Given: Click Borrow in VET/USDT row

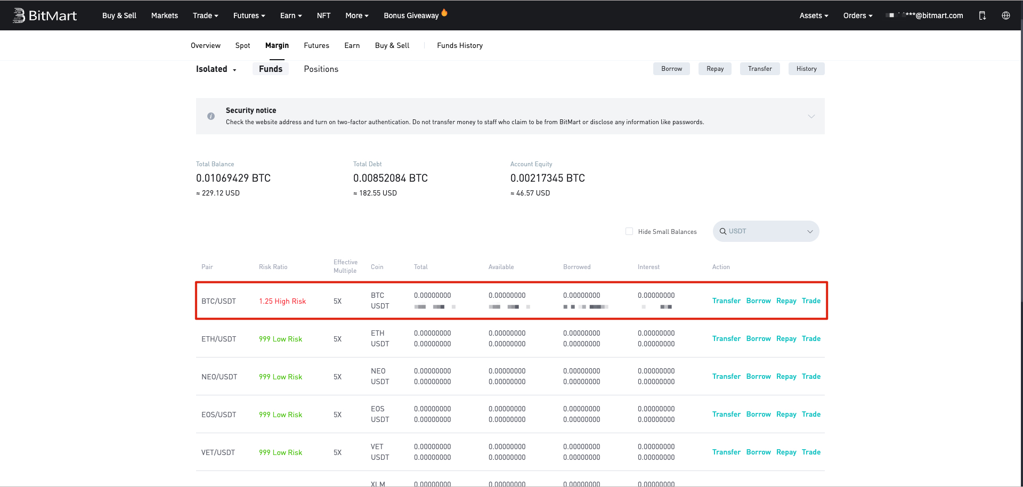Looking at the screenshot, I should (759, 452).
